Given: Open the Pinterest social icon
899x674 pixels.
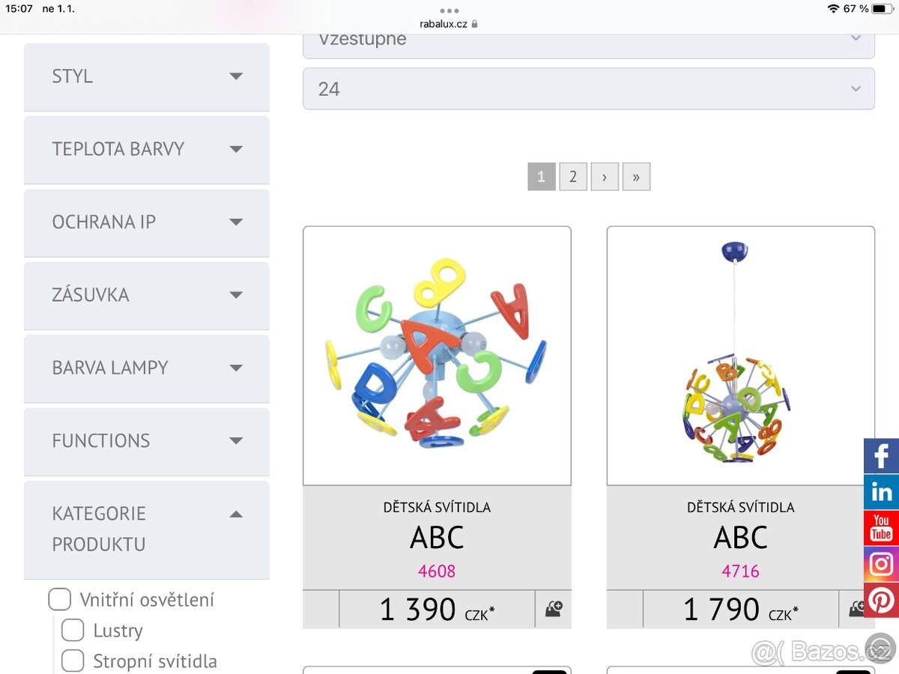Looking at the screenshot, I should 882,601.
